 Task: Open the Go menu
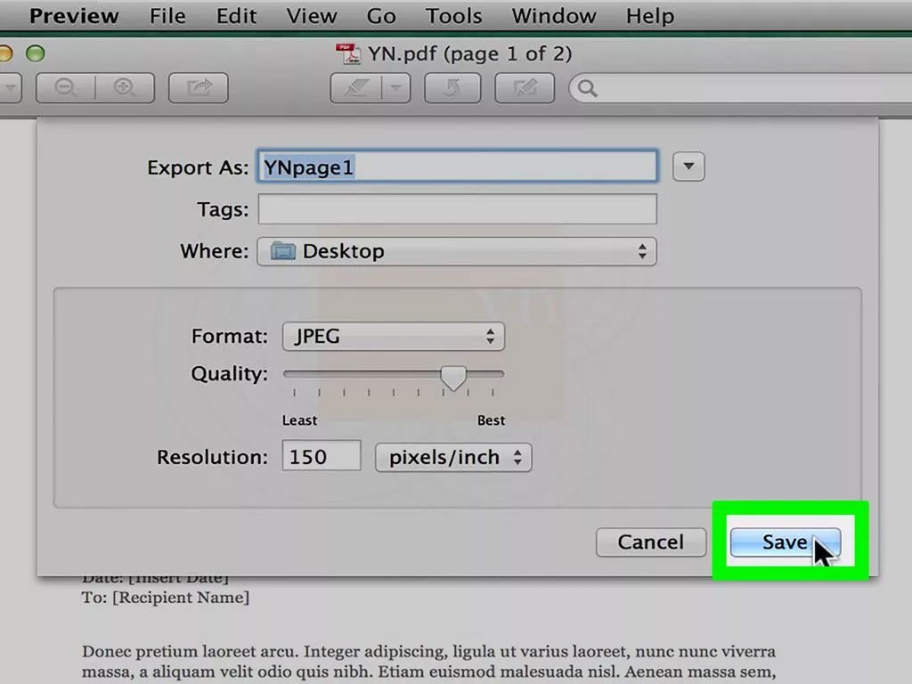coord(381,16)
